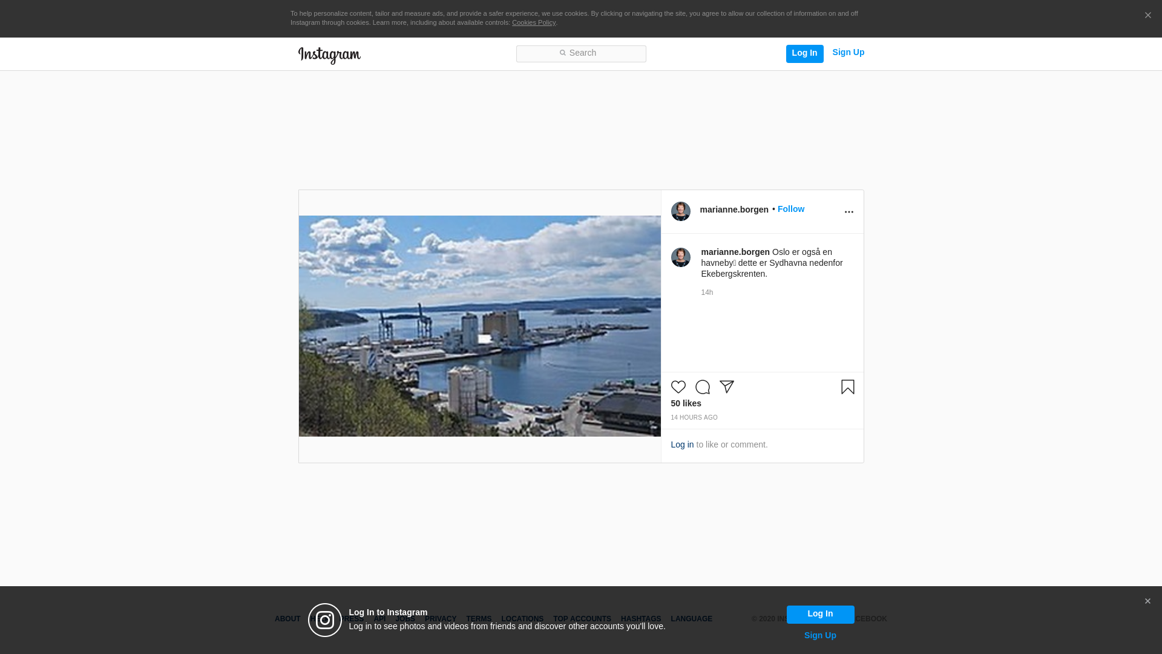Viewport: 1162px width, 654px height.
Task: Open the three-dot more options menu
Action: [x=849, y=212]
